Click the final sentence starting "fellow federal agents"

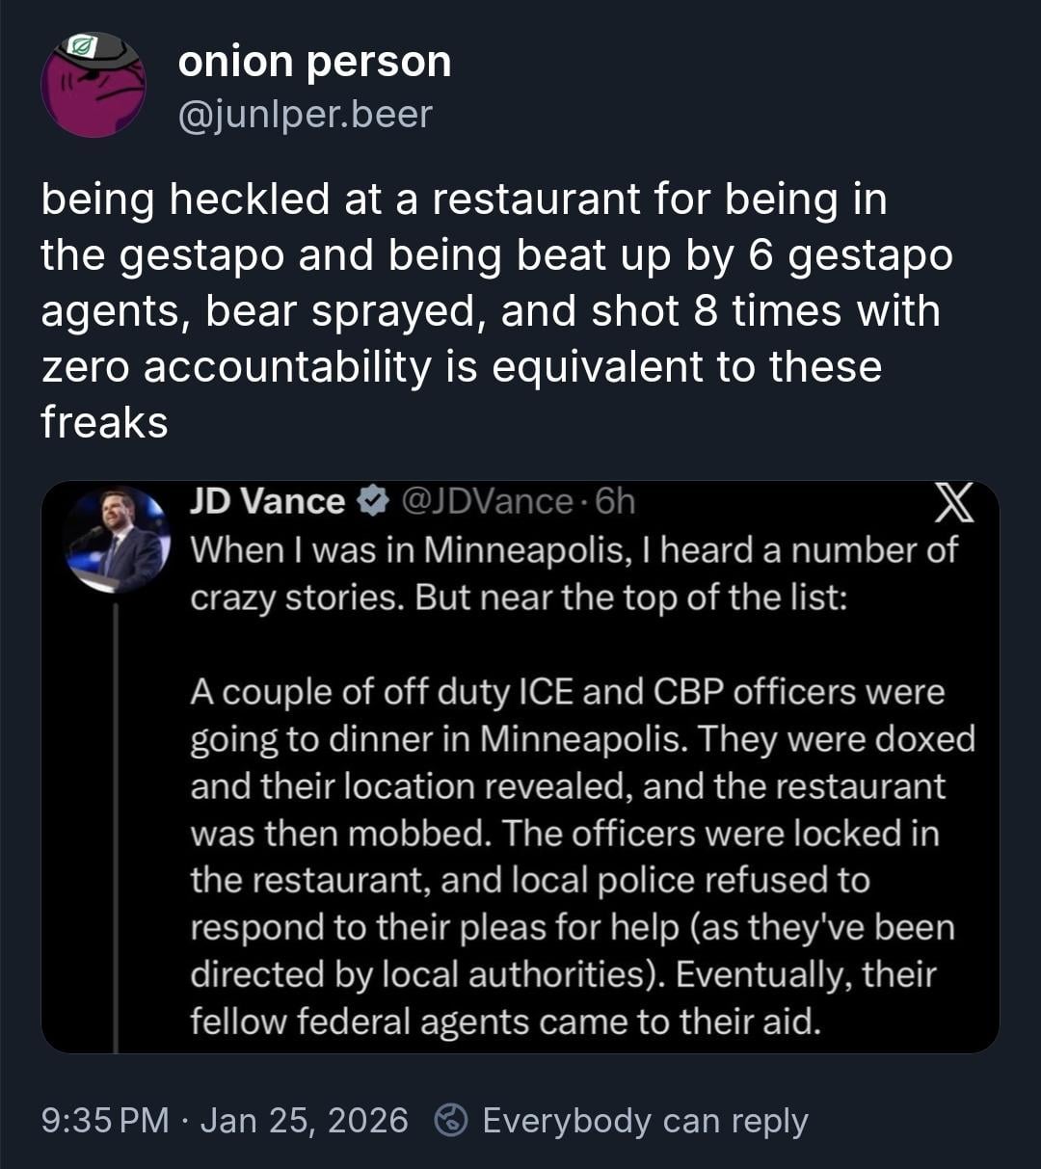click(505, 1020)
